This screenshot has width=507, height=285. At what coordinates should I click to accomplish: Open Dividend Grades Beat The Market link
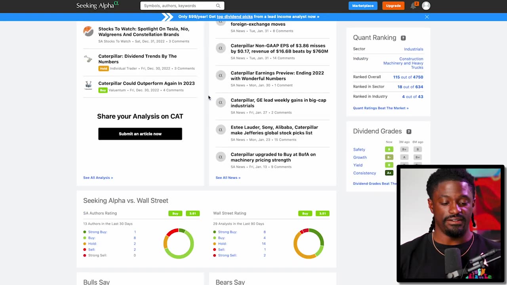375,184
